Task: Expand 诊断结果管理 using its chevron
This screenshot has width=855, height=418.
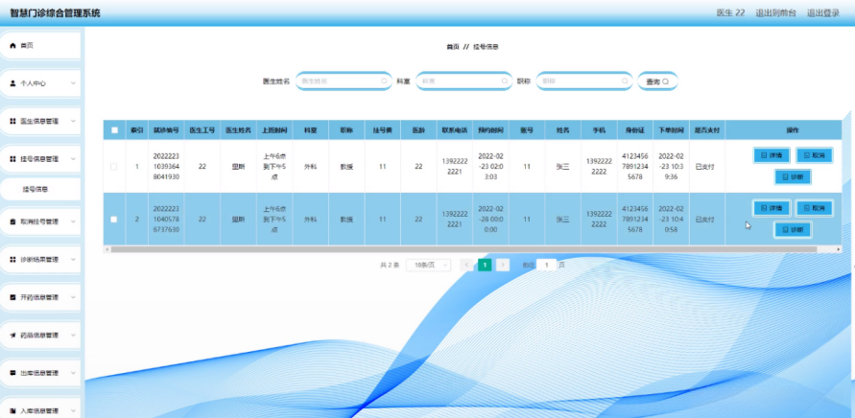Action: click(73, 260)
